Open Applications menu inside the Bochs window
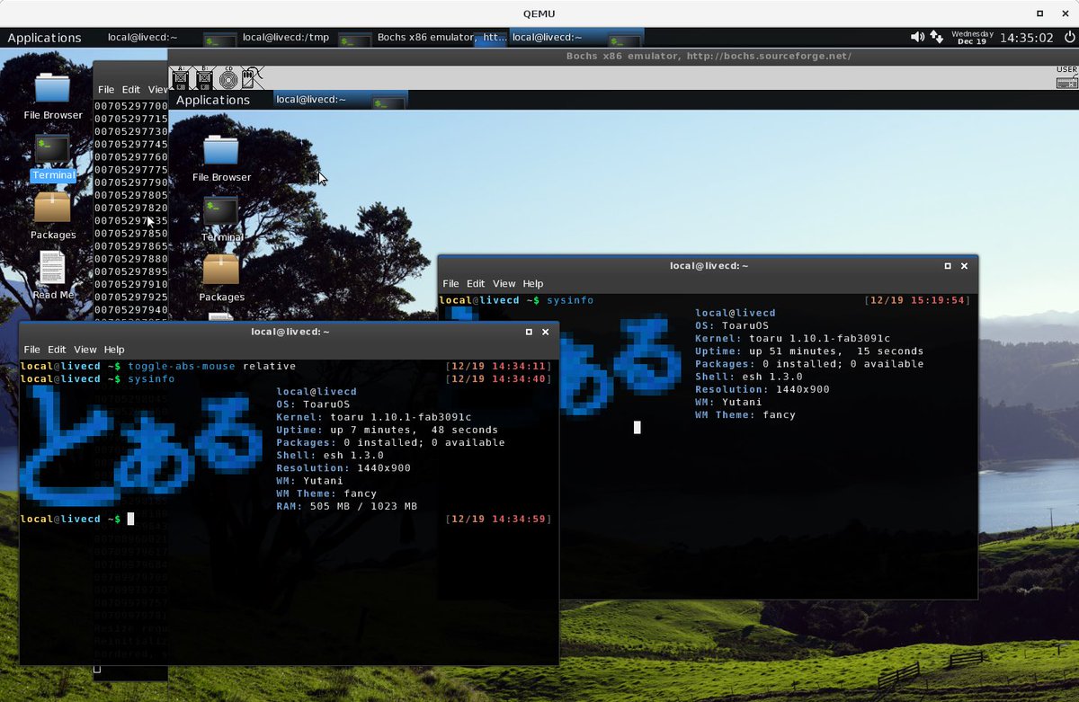1079x702 pixels. click(212, 100)
